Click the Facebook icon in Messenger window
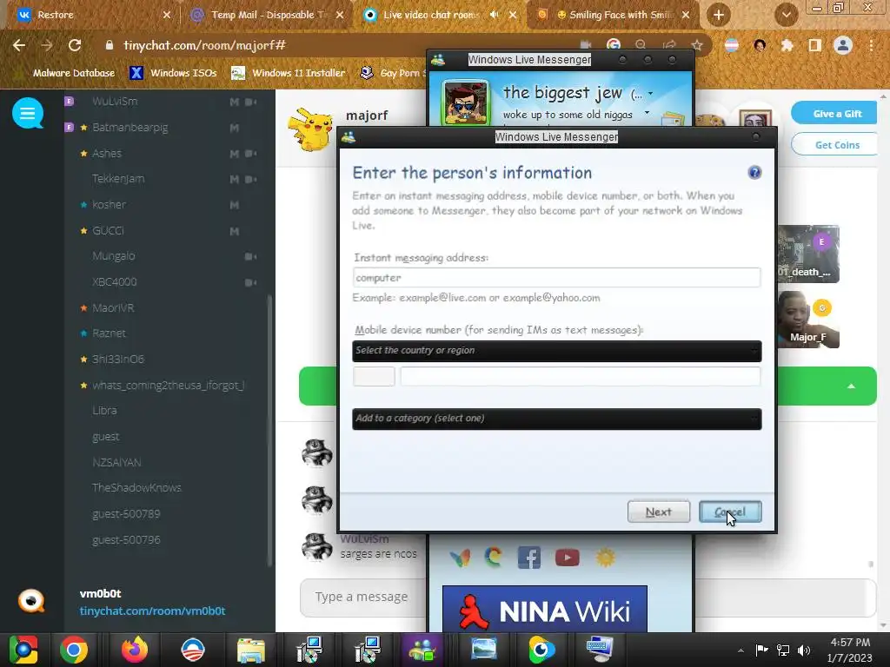 click(x=529, y=558)
